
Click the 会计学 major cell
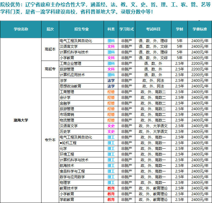click(82, 98)
